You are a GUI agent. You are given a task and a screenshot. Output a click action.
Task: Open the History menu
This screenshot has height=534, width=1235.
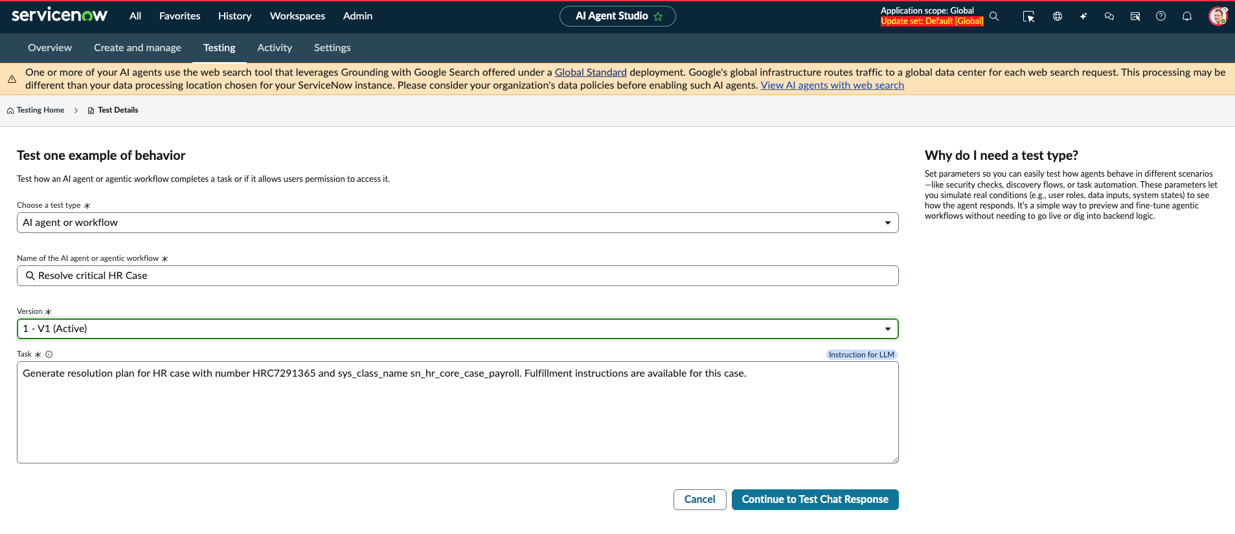234,16
